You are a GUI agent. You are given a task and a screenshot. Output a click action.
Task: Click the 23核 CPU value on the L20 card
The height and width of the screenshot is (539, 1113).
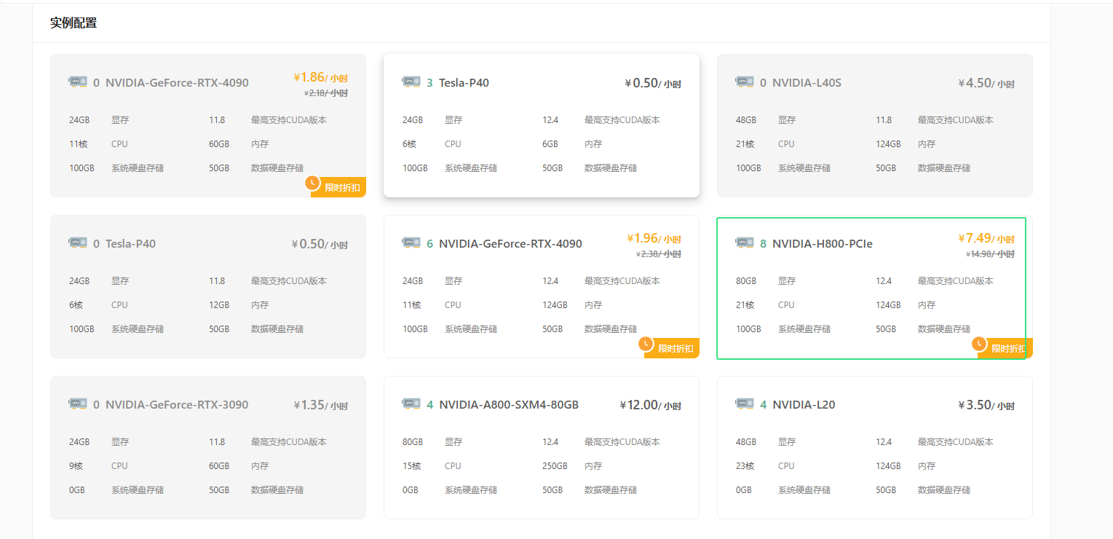pos(745,466)
